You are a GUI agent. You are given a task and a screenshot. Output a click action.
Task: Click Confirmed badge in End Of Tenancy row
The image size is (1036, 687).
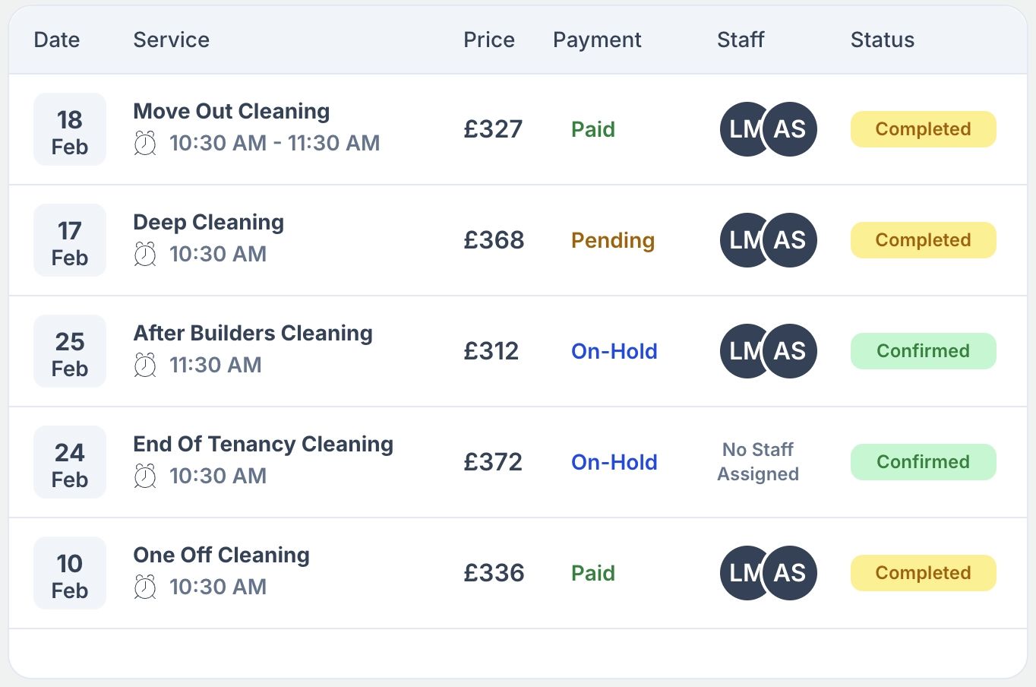tap(923, 462)
